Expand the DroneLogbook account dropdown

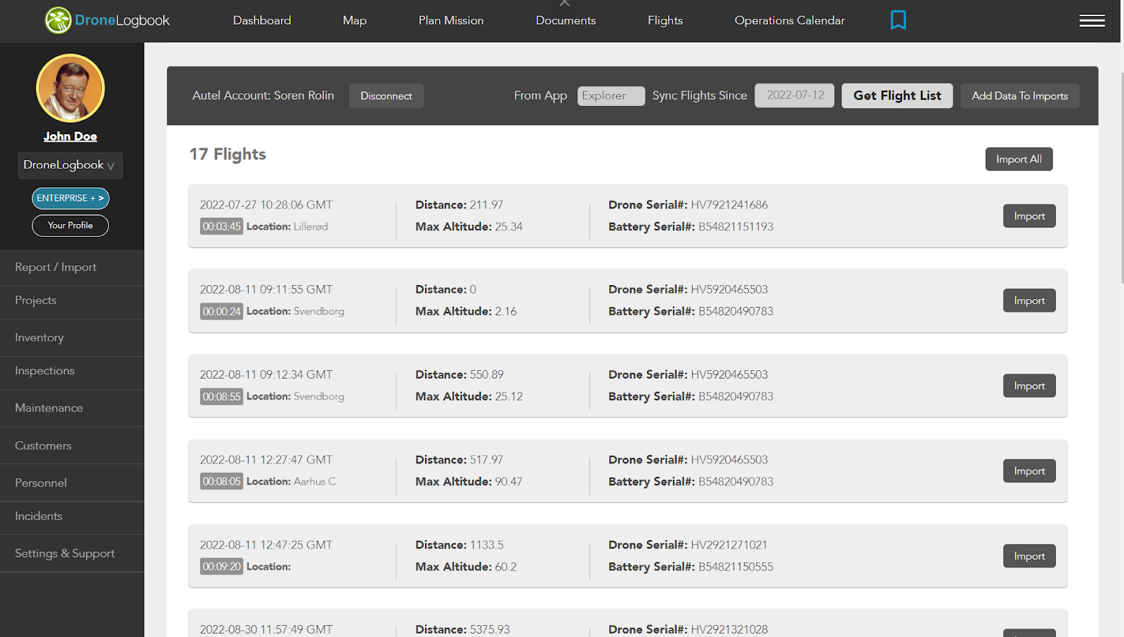(x=70, y=165)
